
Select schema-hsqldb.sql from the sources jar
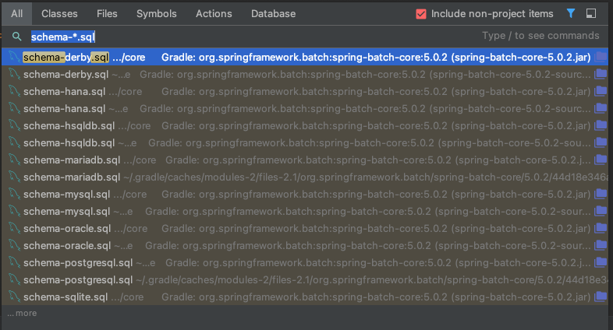point(305,143)
